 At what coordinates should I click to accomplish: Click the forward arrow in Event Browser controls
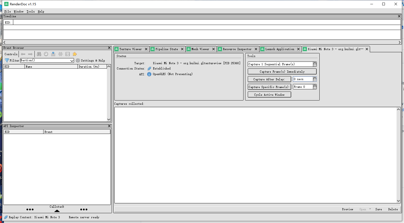pyautogui.click(x=30, y=54)
